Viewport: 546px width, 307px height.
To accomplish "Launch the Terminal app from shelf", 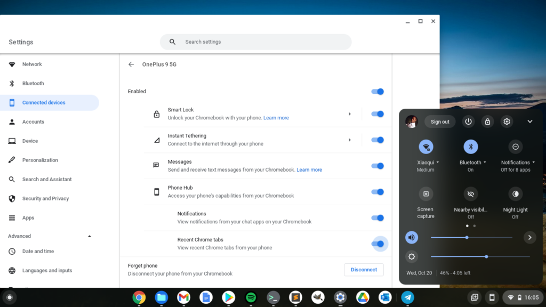I will pyautogui.click(x=274, y=297).
